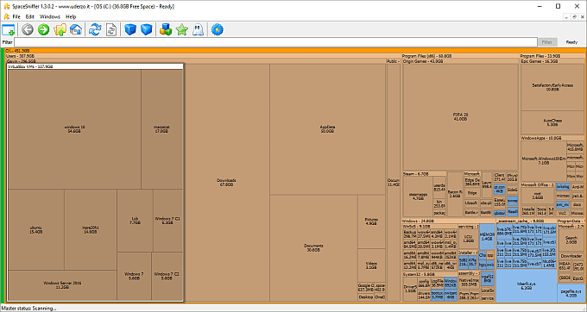Select the Downloads 67.0GB block

[x=226, y=183]
